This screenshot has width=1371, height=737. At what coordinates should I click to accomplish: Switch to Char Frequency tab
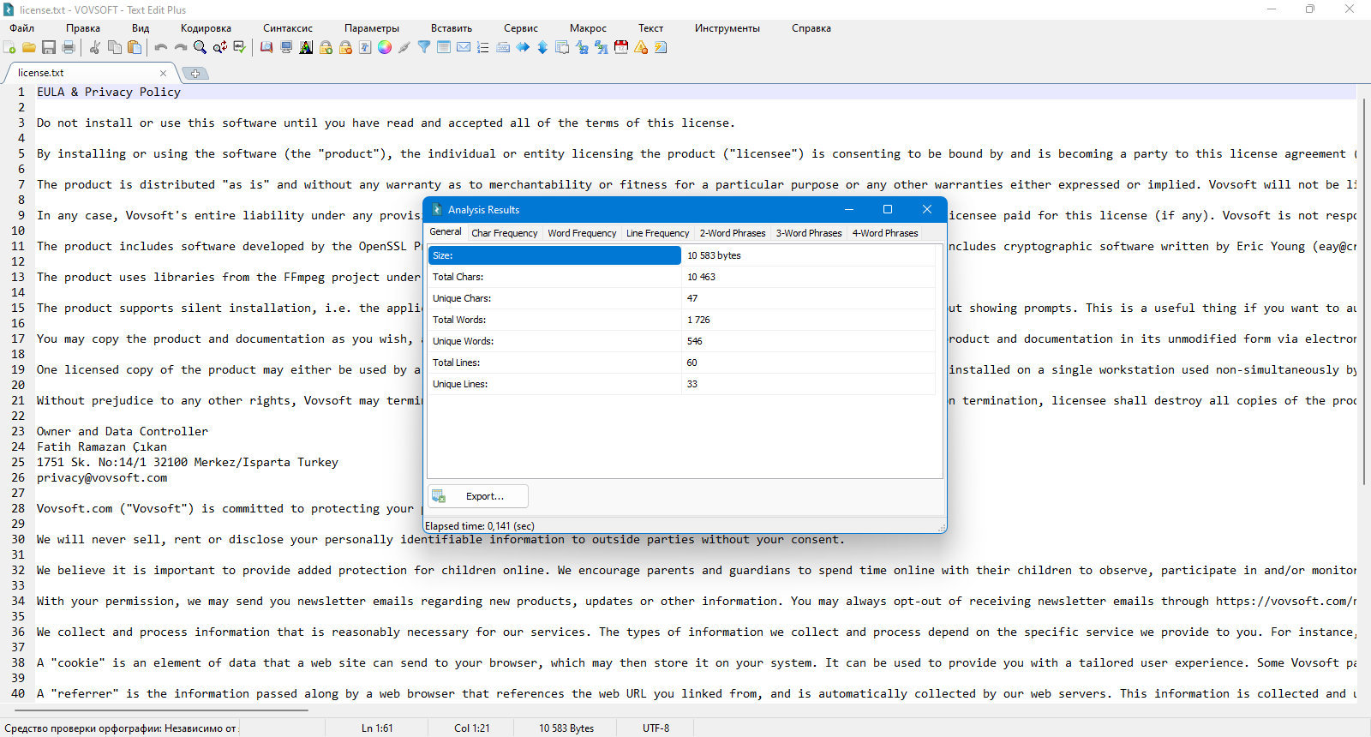505,233
